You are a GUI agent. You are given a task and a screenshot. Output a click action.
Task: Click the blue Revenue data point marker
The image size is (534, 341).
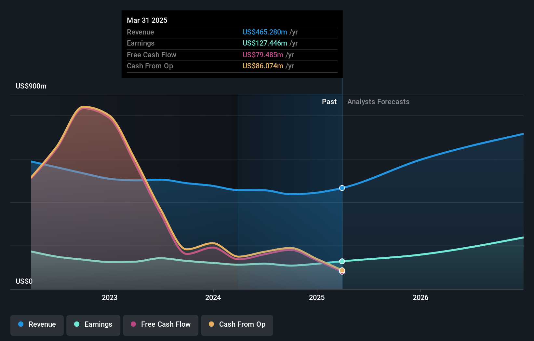coord(342,188)
